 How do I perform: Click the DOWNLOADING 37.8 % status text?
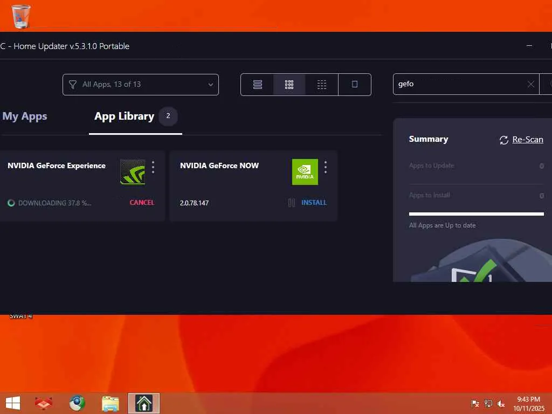[54, 203]
